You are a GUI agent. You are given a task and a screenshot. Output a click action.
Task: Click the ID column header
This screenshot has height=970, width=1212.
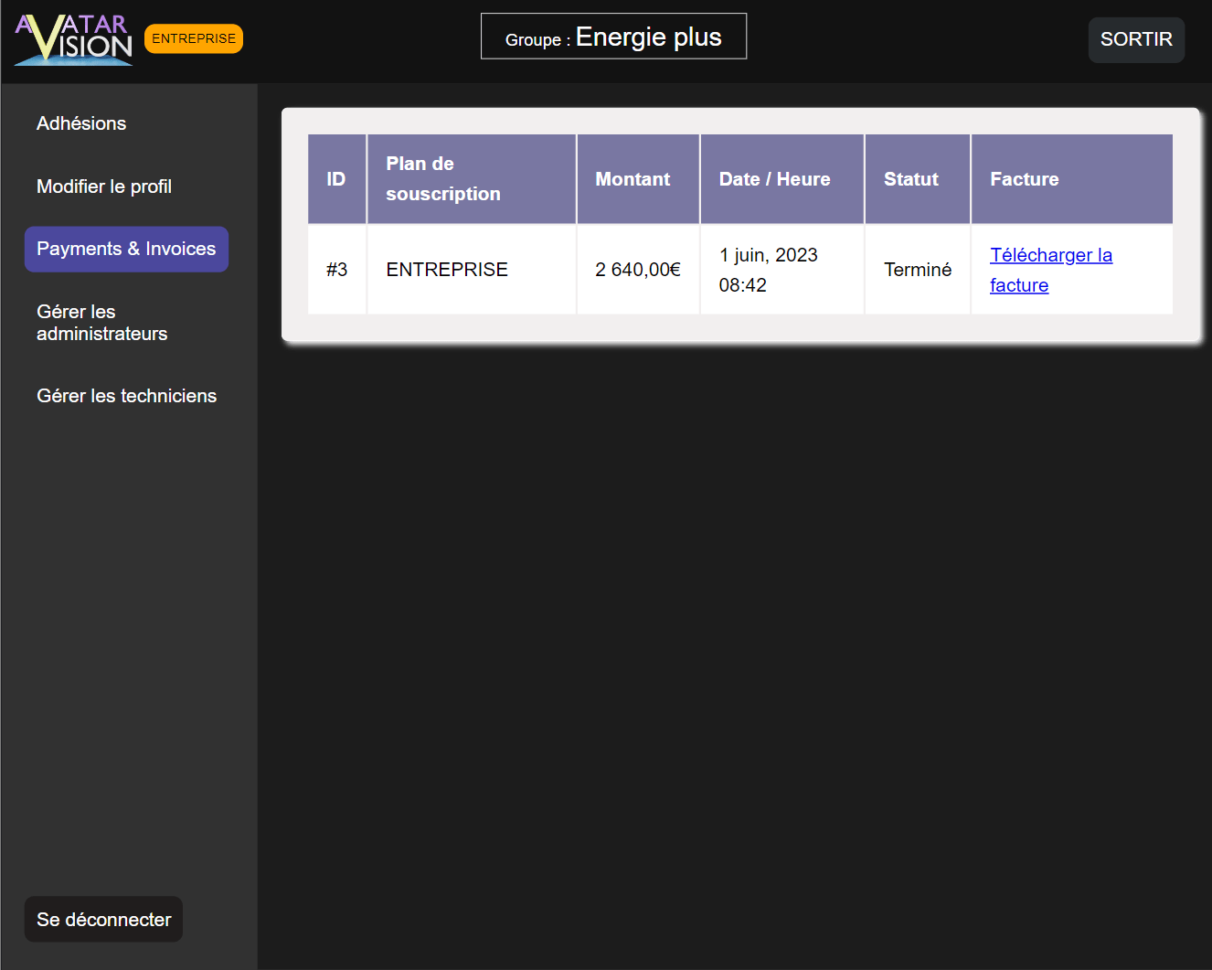coord(337,179)
